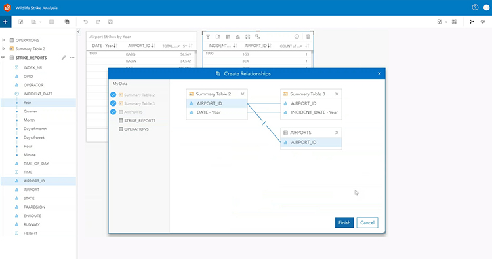
Task: Uncheck Summary Table 2 in My Data
Action: click(x=113, y=95)
